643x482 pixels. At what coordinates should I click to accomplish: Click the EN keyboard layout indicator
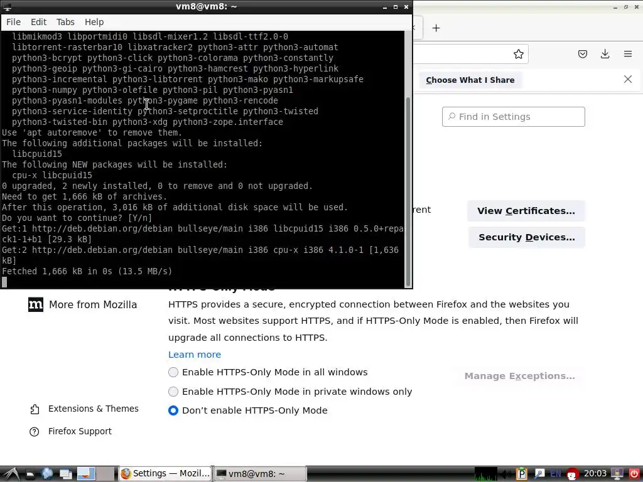pos(556,474)
